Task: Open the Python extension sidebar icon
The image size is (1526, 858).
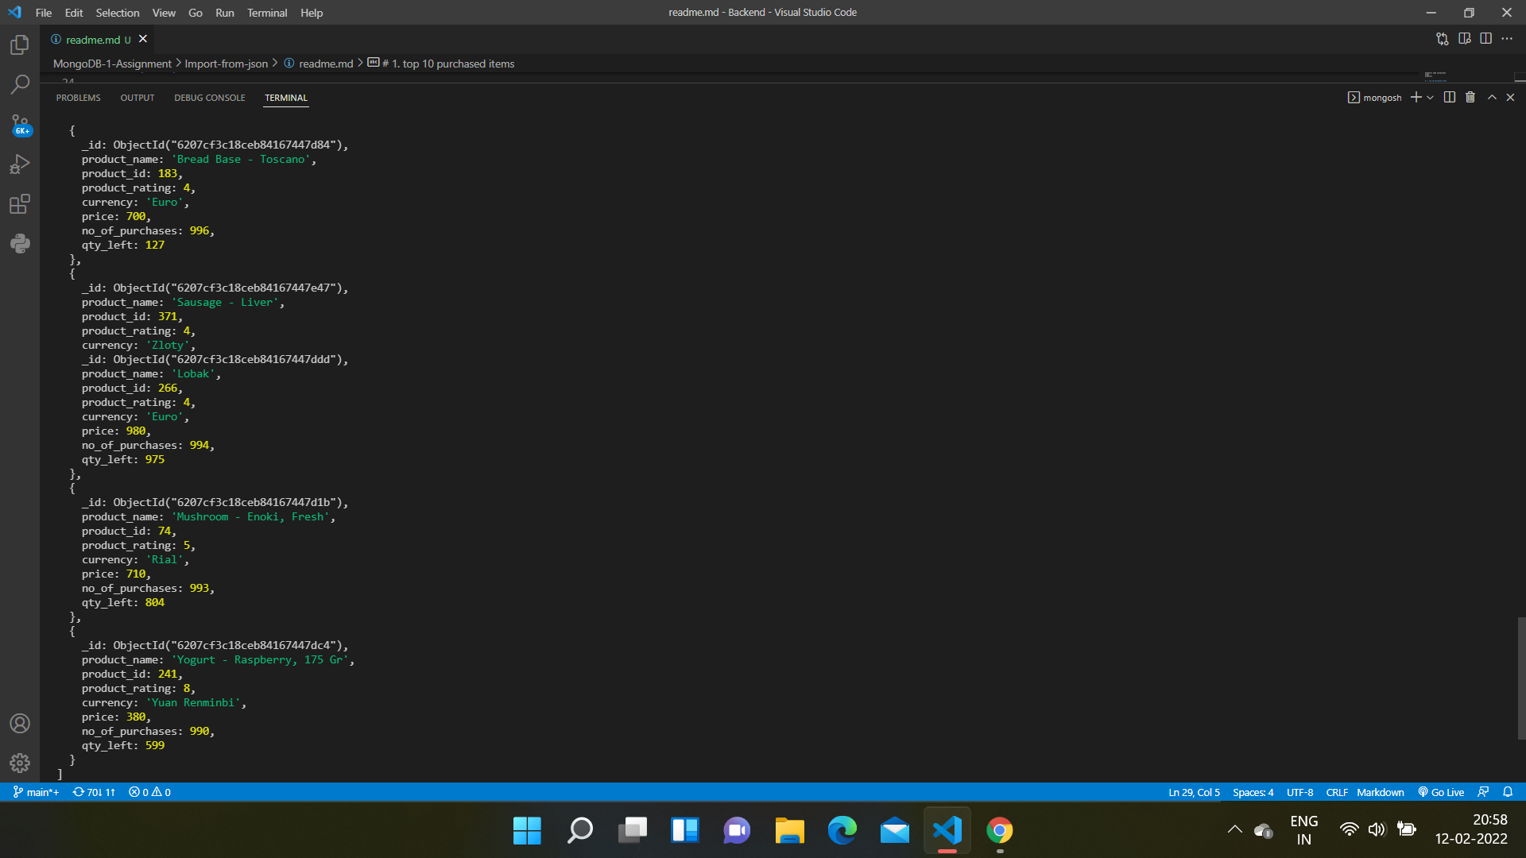Action: [19, 243]
